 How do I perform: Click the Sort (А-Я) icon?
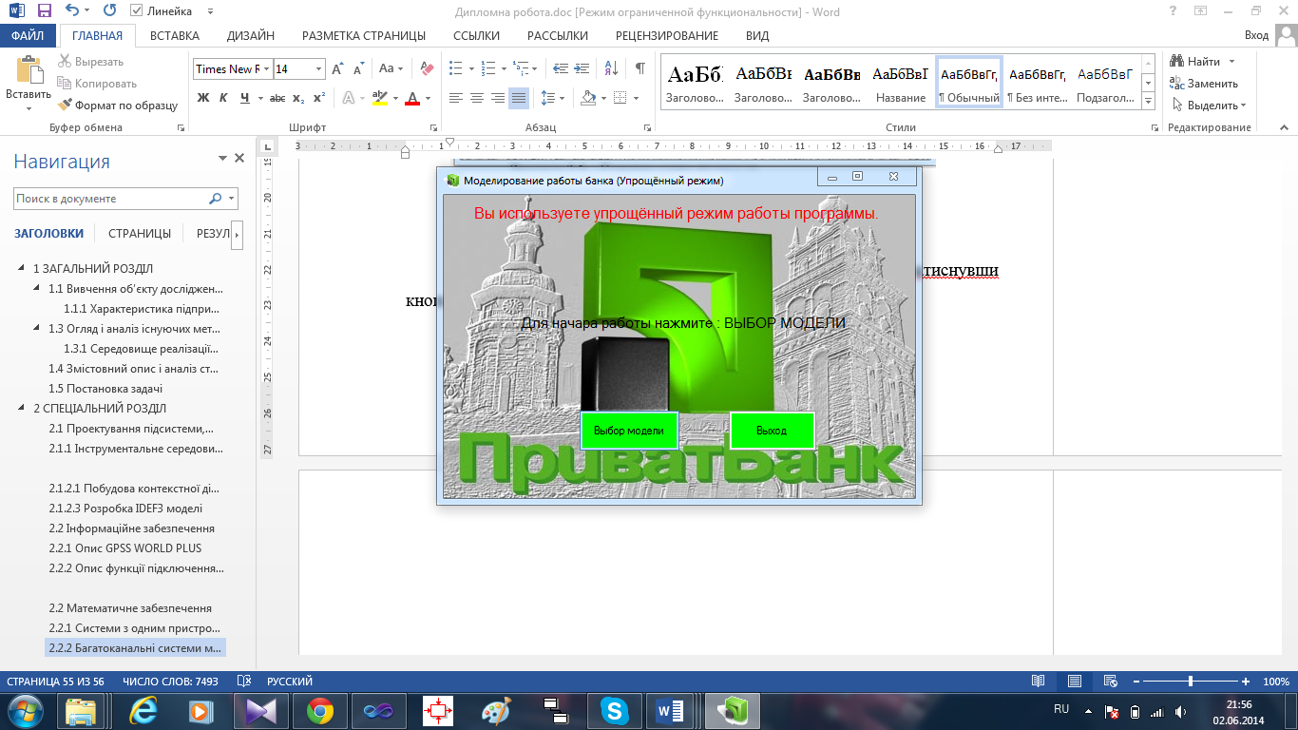[x=612, y=68]
